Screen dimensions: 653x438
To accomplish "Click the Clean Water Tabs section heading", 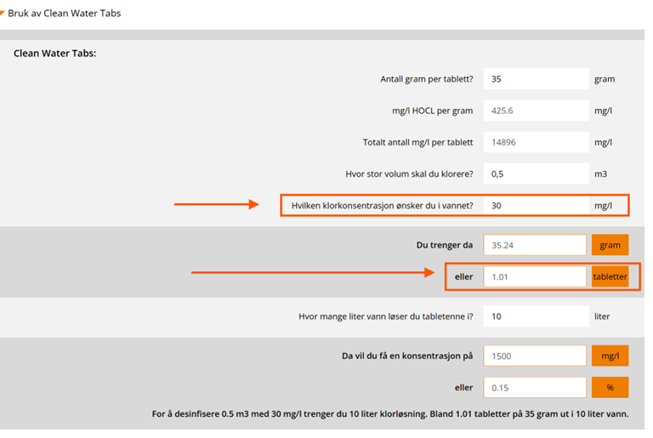I will (55, 54).
